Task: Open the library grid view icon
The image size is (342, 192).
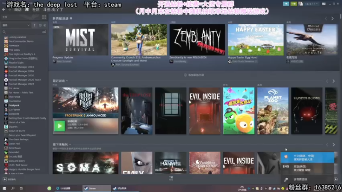Action: (x=44, y=17)
